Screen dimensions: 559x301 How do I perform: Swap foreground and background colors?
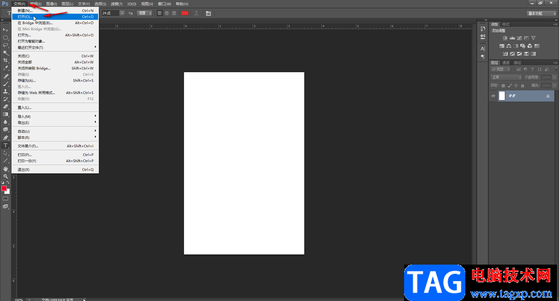point(8,183)
